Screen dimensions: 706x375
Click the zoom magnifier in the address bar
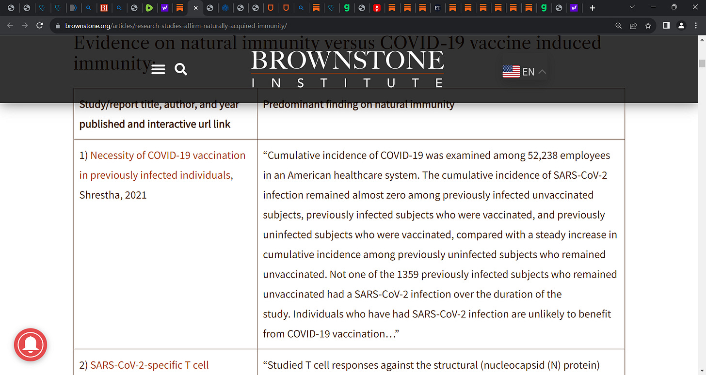click(618, 26)
